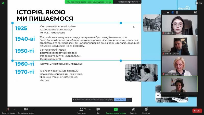The image size is (204, 115).
Task: Open Настройки просмотра view options dropdown
Action: 129,2
